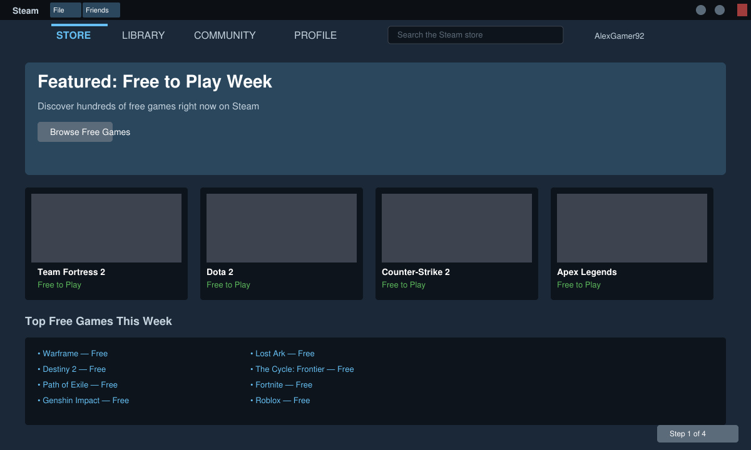Open the Counter-Strike 2 thumbnail image
This screenshot has width=751, height=450.
point(457,228)
